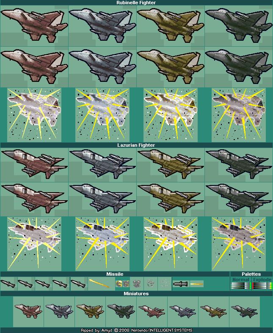
Task: Click the red Rubinelle Fighter explosion sprite
Action: pos(34,115)
